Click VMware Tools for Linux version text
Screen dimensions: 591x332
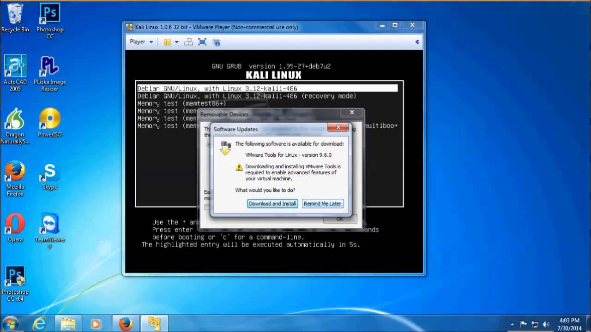[288, 155]
